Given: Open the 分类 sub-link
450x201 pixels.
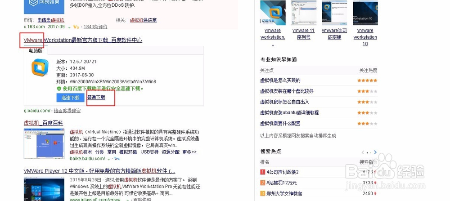Looking at the screenshot, I should pyautogui.click(x=99, y=152).
